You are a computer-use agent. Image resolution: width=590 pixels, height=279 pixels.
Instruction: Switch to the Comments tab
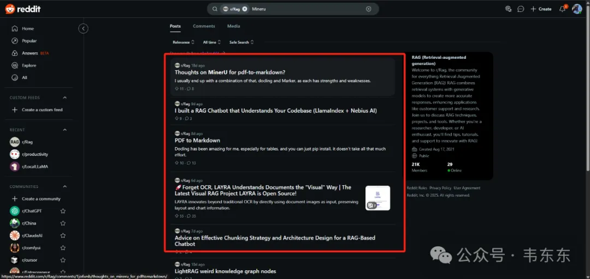tap(204, 26)
